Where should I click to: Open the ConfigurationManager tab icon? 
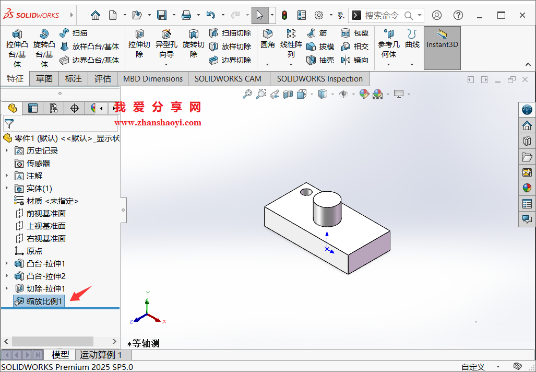pyautogui.click(x=54, y=109)
